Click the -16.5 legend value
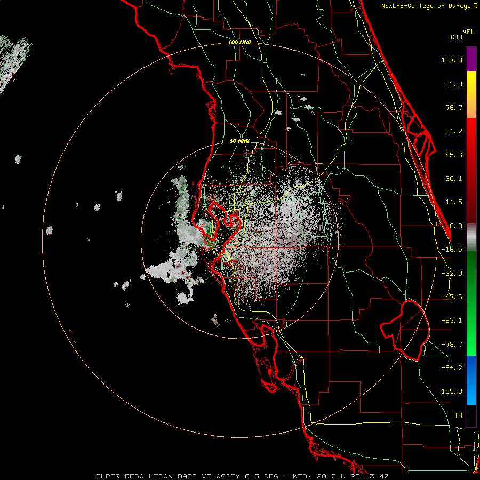The height and width of the screenshot is (480, 480). (452, 250)
